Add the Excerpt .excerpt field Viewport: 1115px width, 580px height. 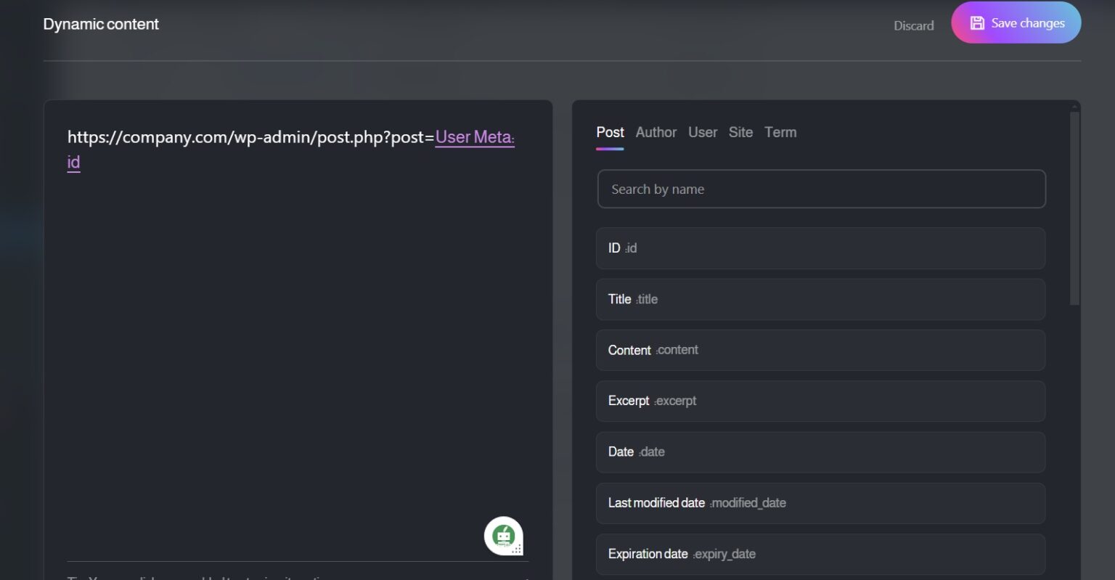[820, 401]
